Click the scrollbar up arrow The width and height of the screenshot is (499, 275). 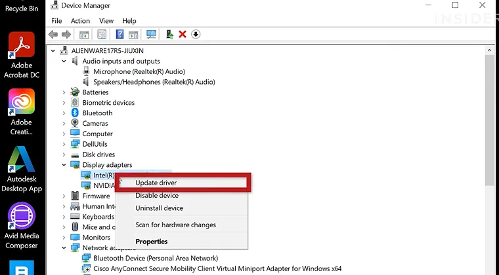489,50
